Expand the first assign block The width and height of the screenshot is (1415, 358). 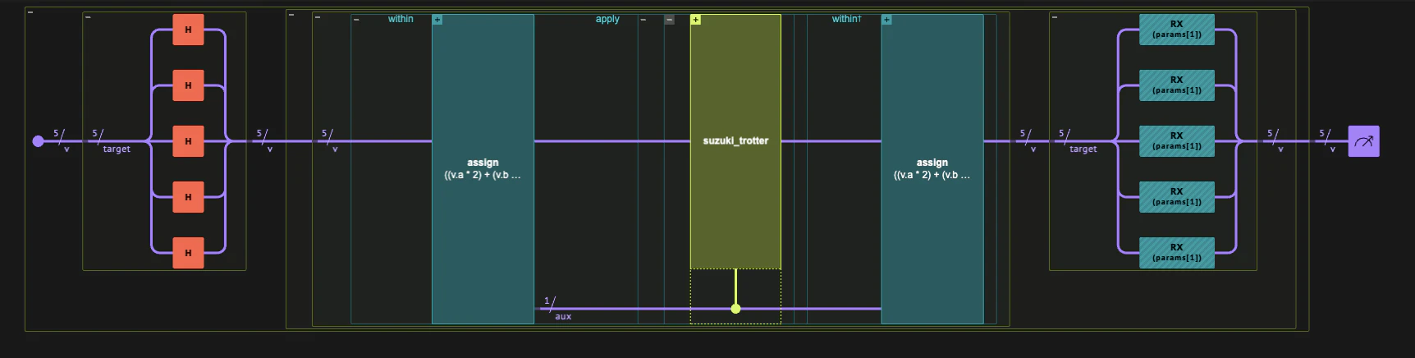(437, 20)
